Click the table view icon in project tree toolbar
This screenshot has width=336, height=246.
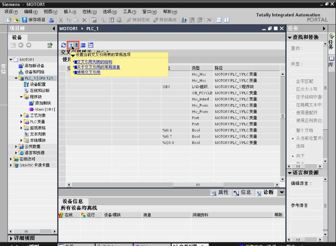[x=50, y=45]
